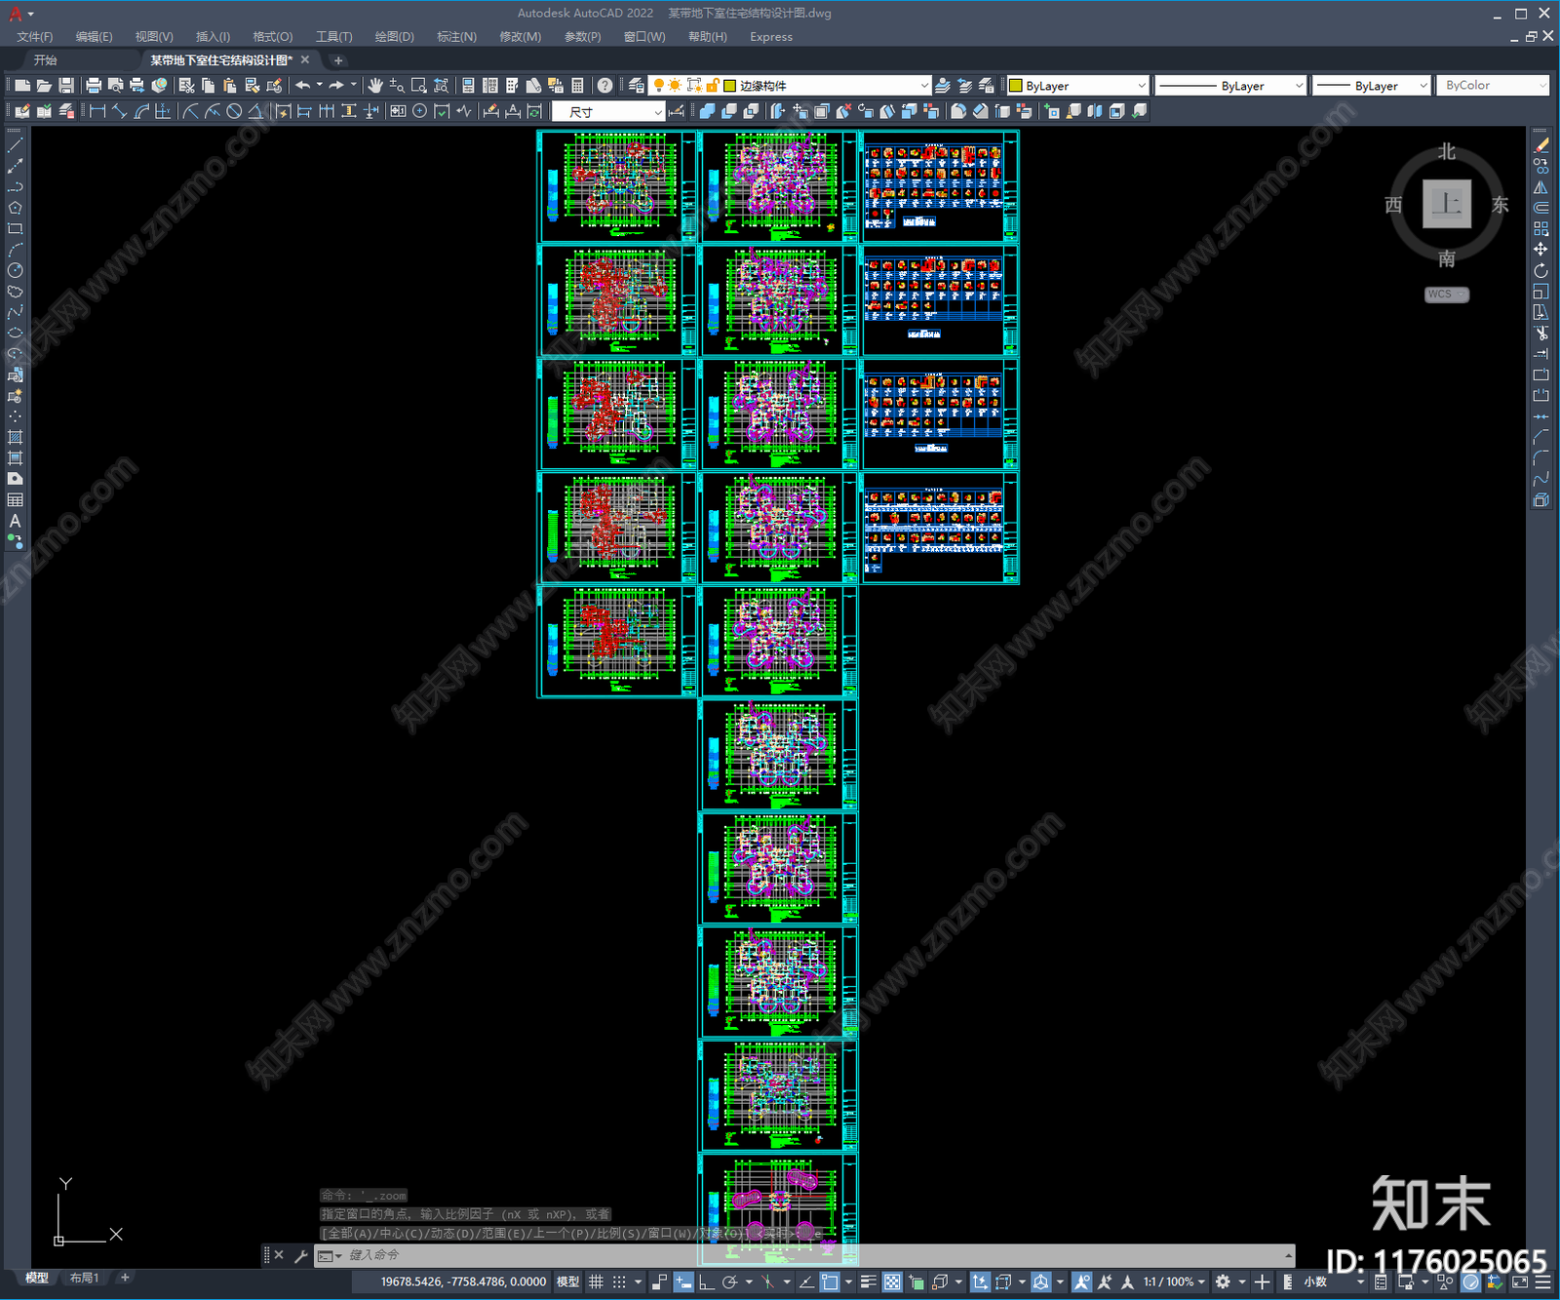Toggle dynamic input in status bar
The height and width of the screenshot is (1300, 1560).
coord(683,1281)
